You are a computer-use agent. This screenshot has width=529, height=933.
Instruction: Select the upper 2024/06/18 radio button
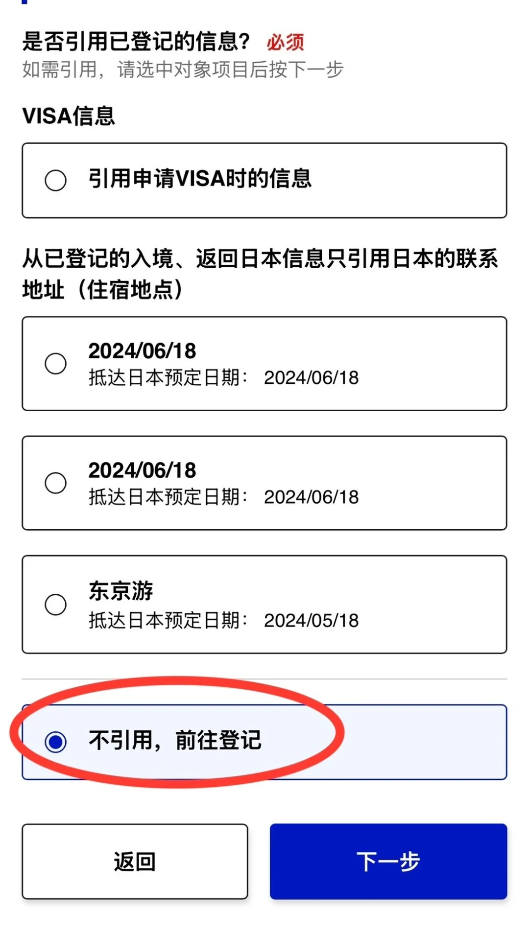coord(56,364)
